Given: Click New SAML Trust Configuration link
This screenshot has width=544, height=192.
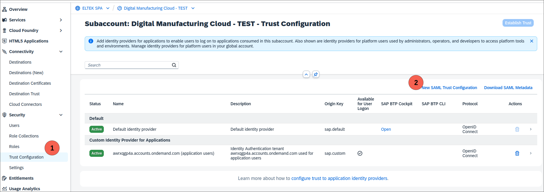Looking at the screenshot, I should pyautogui.click(x=450, y=88).
